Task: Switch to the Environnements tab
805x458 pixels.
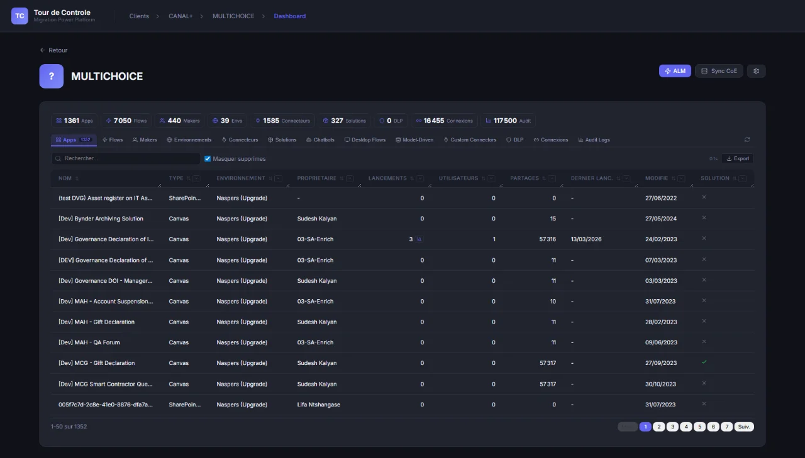Action: pos(189,140)
